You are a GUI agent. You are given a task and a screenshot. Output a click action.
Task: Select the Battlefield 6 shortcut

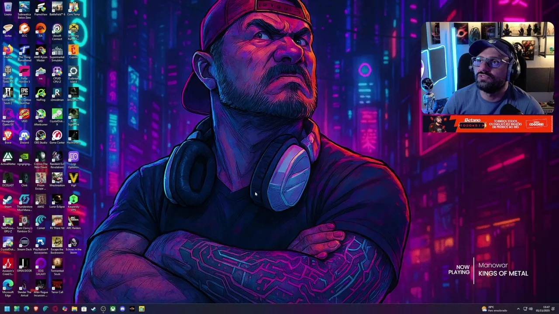click(57, 9)
